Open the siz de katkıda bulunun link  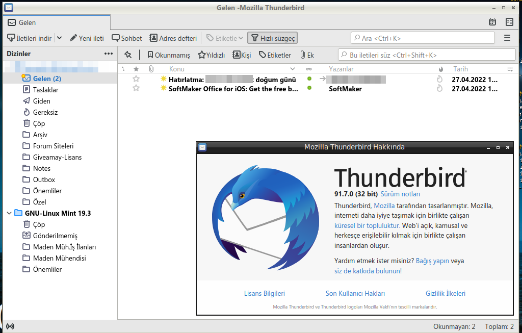point(368,271)
